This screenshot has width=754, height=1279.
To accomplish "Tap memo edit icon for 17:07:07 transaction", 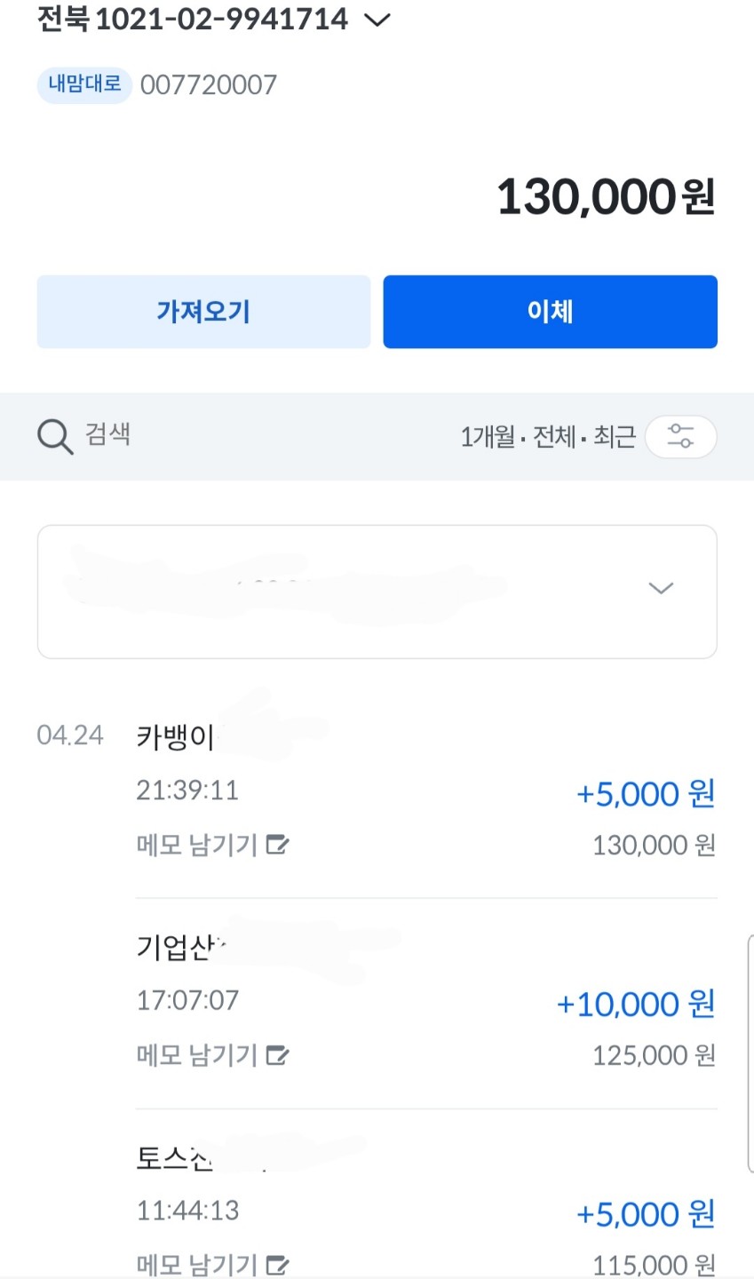I will pyautogui.click(x=277, y=1055).
